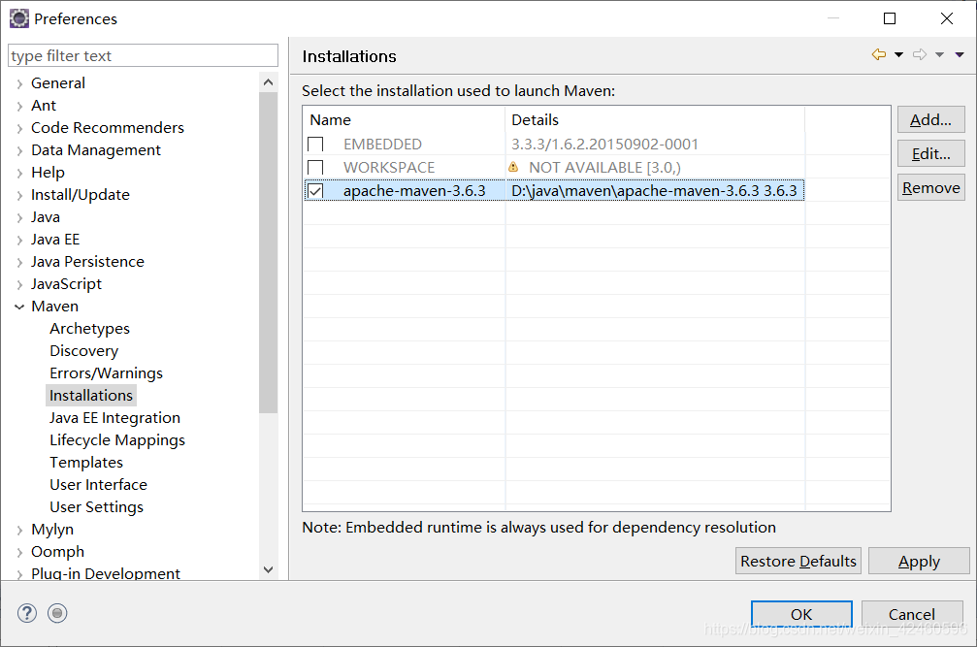Screen dimensions: 977x647
Task: Click the Add... button
Action: (930, 120)
